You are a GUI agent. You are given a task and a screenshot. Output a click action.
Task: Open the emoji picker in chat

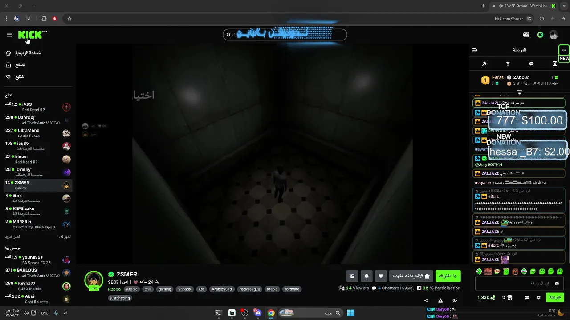pos(557,284)
